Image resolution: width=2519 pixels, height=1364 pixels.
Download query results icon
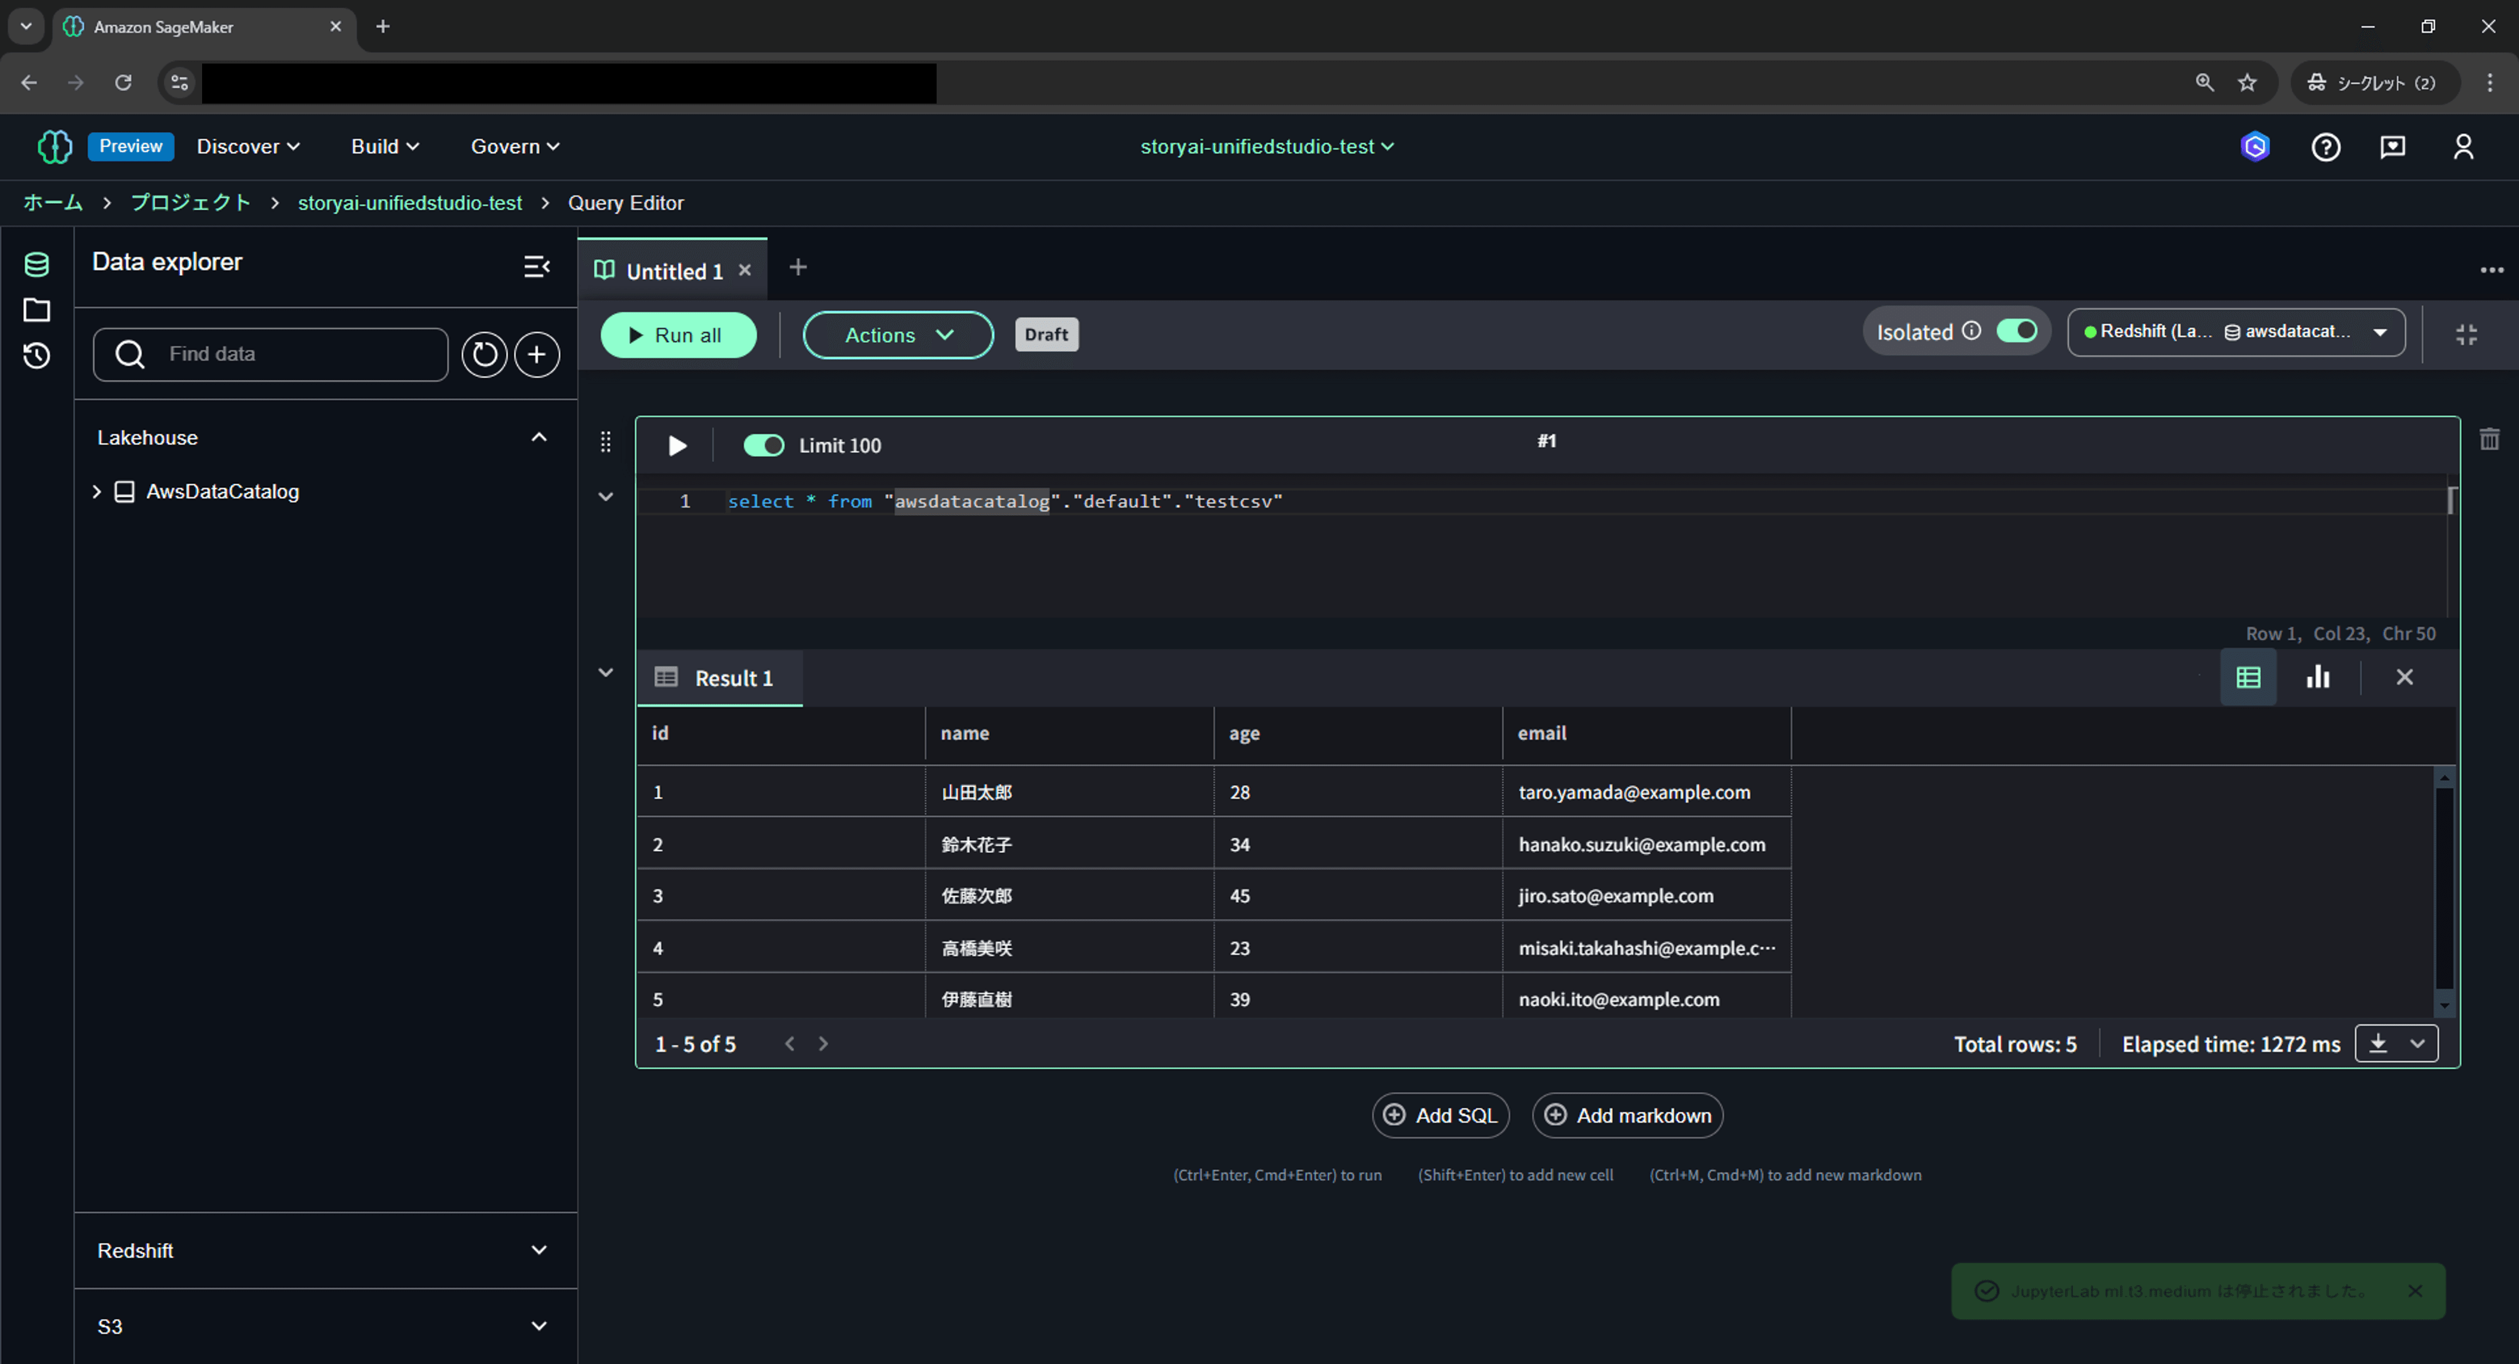[x=2378, y=1044]
